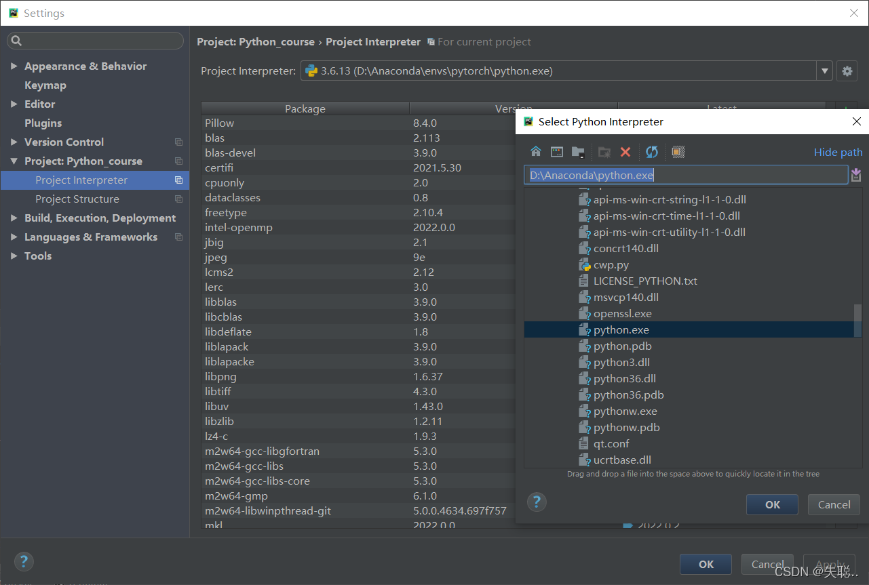Viewport: 869px width, 585px height.
Task: Click Cancel in the Settings window
Action: coord(767,564)
